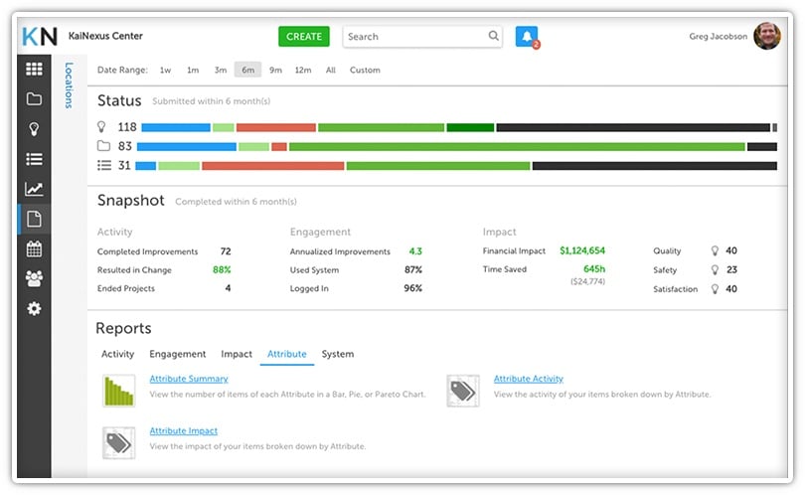Viewport: 805px width, 495px height.
Task: Open the people group icon in sidebar
Action: coord(34,278)
